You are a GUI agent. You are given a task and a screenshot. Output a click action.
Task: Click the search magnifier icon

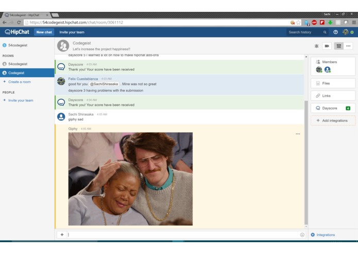[x=325, y=32]
